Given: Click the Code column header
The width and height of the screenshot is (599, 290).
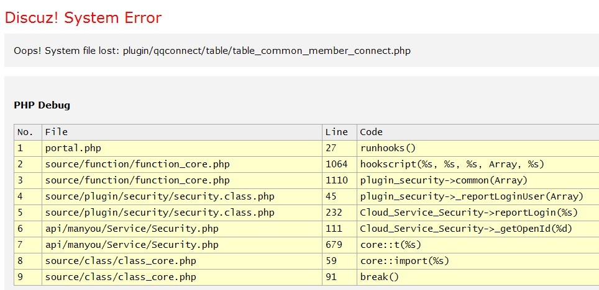Looking at the screenshot, I should pyautogui.click(x=478, y=132).
